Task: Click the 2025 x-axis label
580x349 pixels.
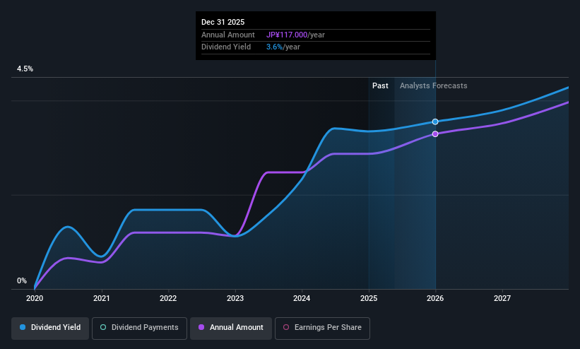Action: (369, 298)
